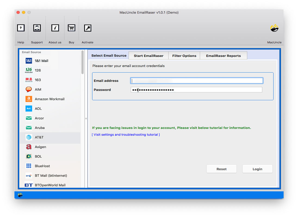
Task: Select 1&1 Mail email source
Action: tap(41, 61)
